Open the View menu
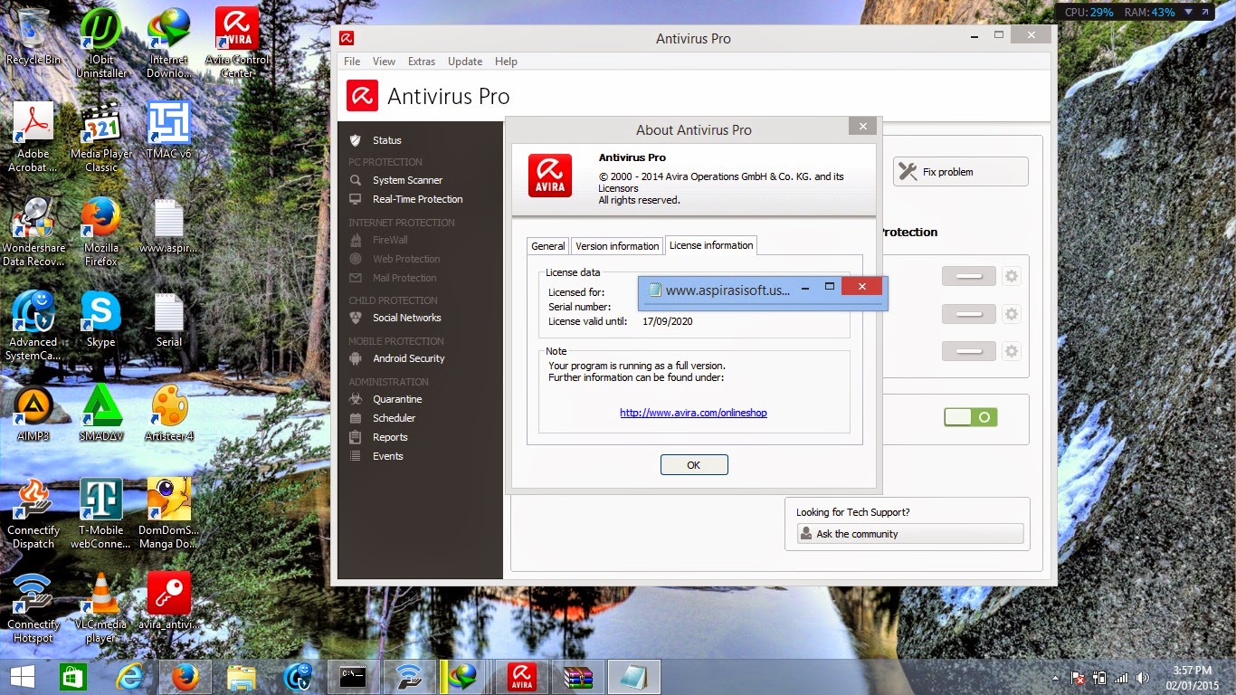Image resolution: width=1236 pixels, height=695 pixels. point(385,62)
